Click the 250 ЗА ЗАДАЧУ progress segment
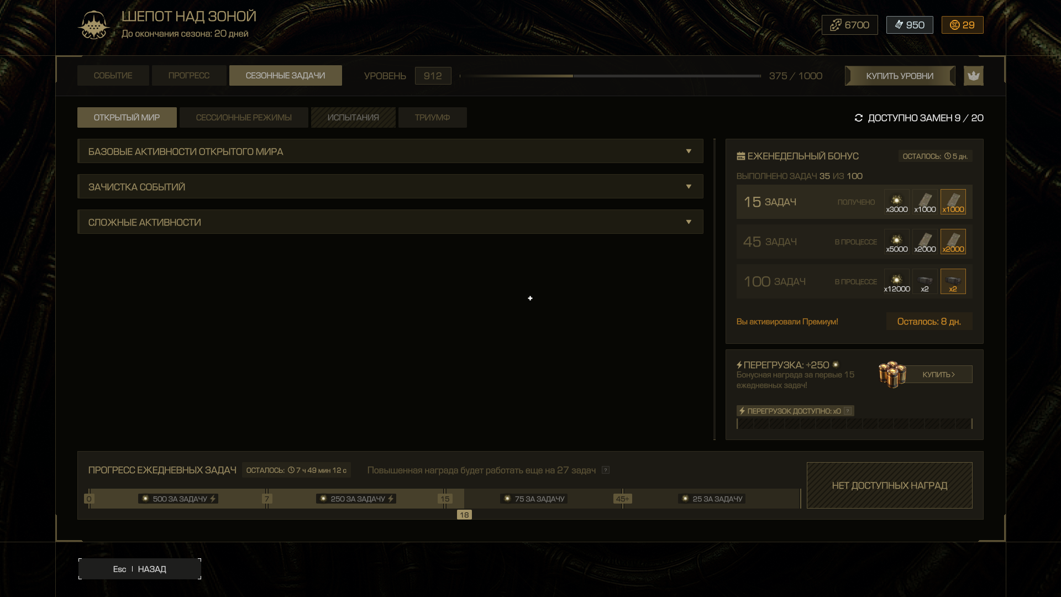Viewport: 1061px width, 597px height. [x=355, y=499]
